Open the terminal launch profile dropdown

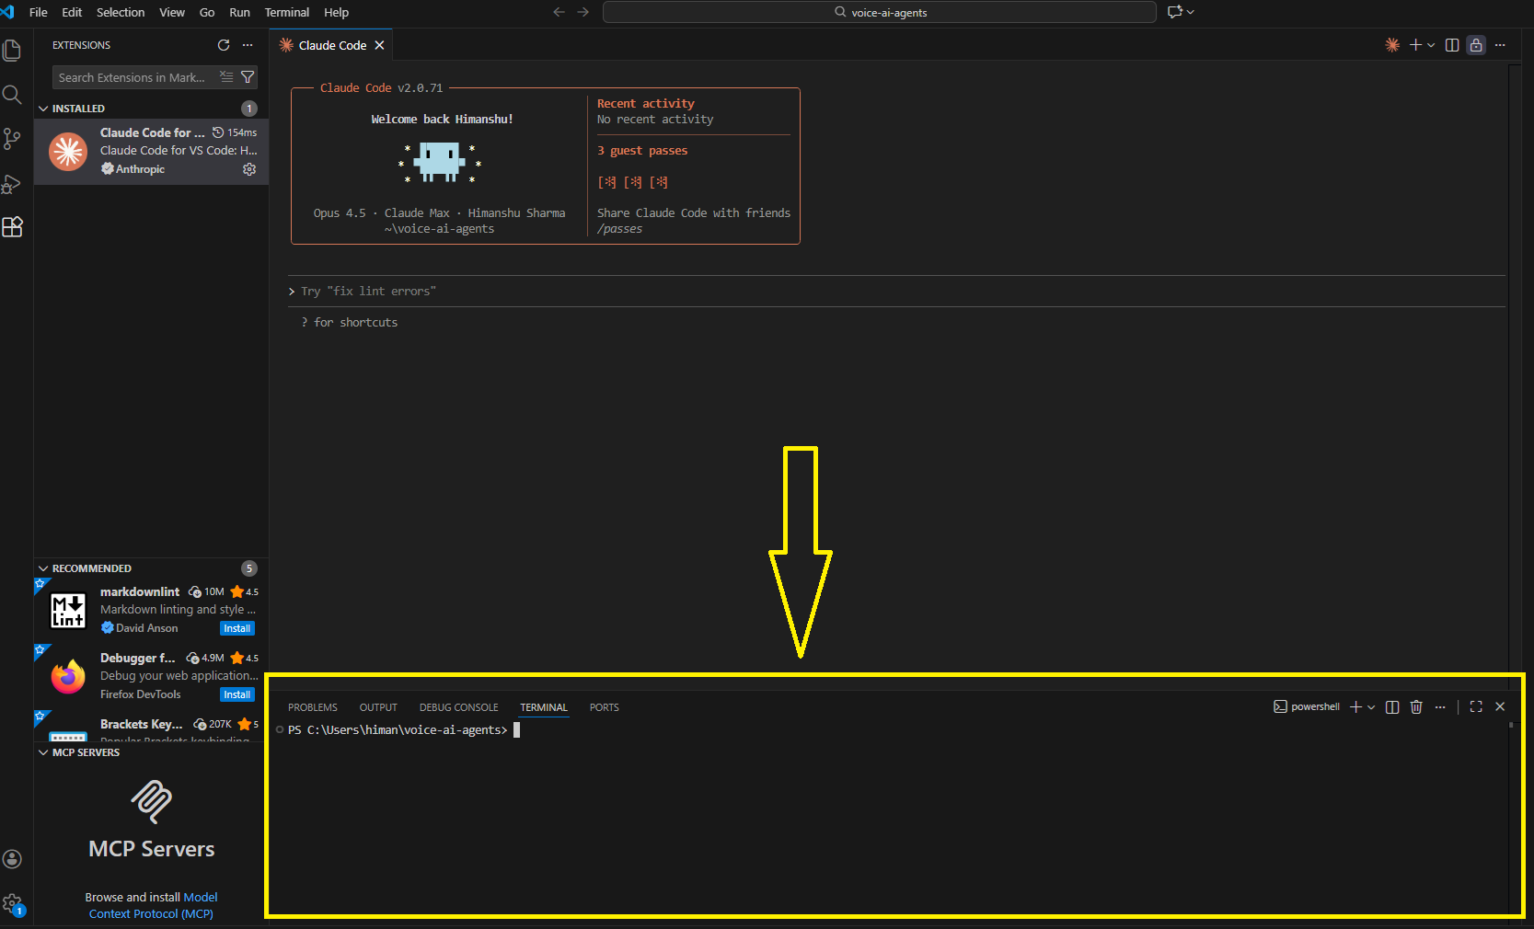tap(1371, 707)
